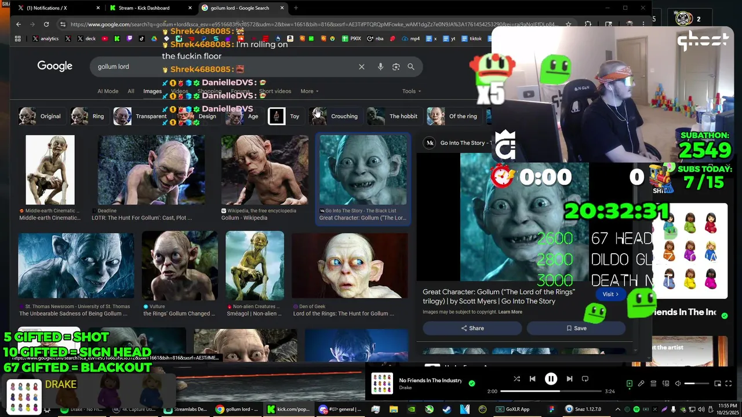Viewport: 742px width, 417px height.
Task: Open the Vulture Gollum image result
Action: [x=180, y=265]
